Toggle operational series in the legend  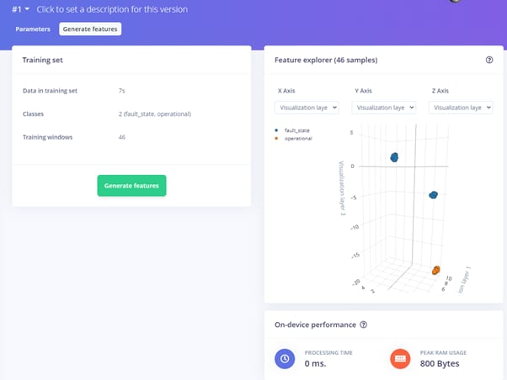tap(296, 138)
